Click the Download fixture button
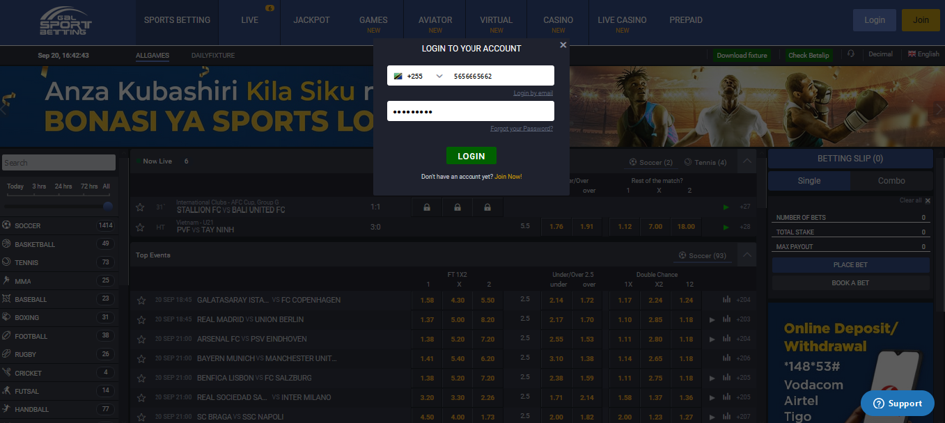945x423 pixels. point(742,55)
